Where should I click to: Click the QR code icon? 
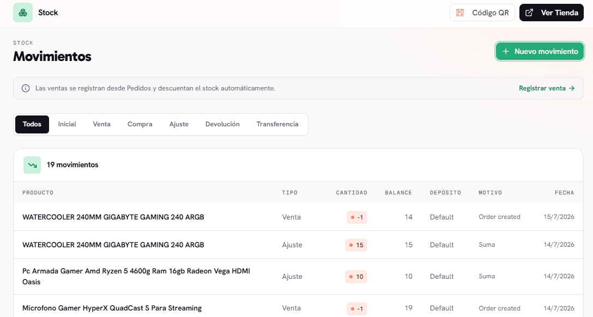460,13
